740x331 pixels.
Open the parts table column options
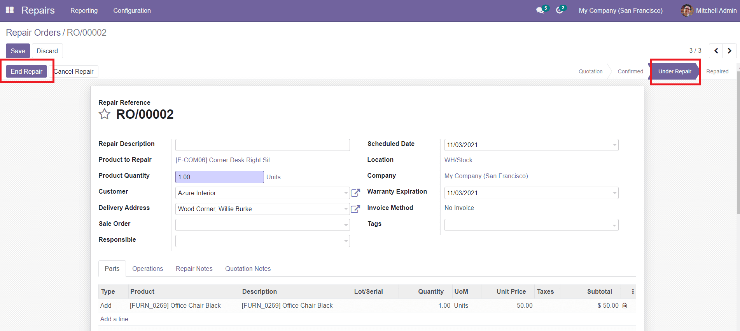(x=633, y=291)
